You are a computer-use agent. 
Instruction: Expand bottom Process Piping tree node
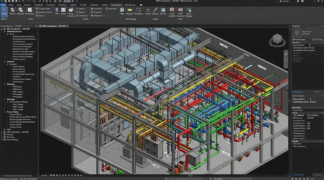[x=2, y=140]
